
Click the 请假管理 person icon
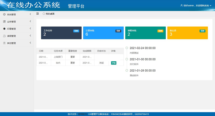pos(4,36)
